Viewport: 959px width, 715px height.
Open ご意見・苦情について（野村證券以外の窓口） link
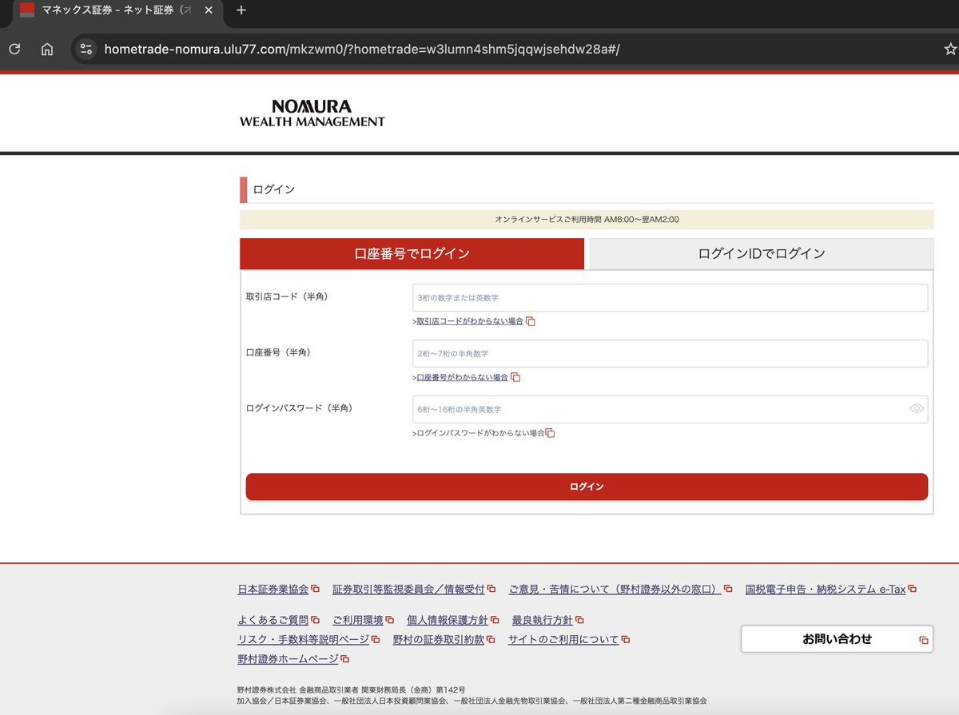tap(615, 590)
